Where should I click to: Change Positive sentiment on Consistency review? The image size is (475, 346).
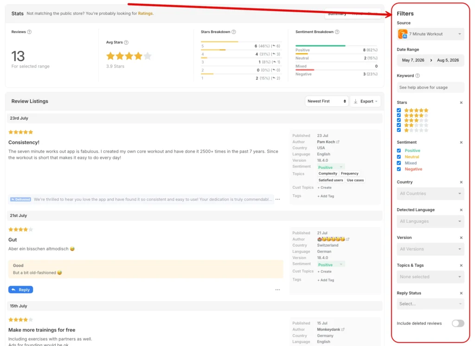pos(330,167)
